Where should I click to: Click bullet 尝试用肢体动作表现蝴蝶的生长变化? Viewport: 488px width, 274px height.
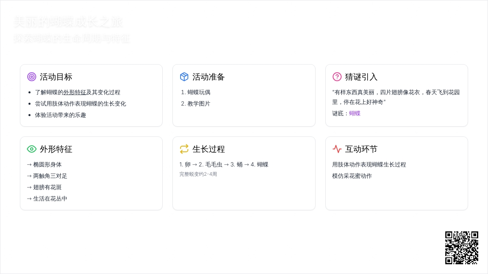tap(81, 104)
